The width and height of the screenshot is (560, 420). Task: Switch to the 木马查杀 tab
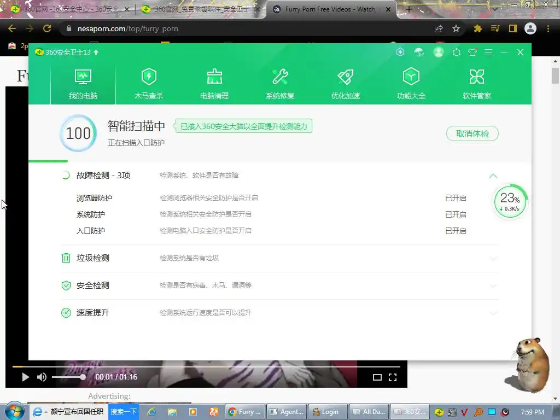pos(149,84)
